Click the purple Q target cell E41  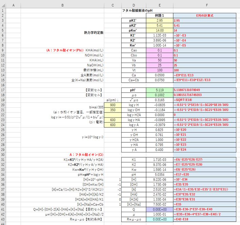click(x=160, y=209)
